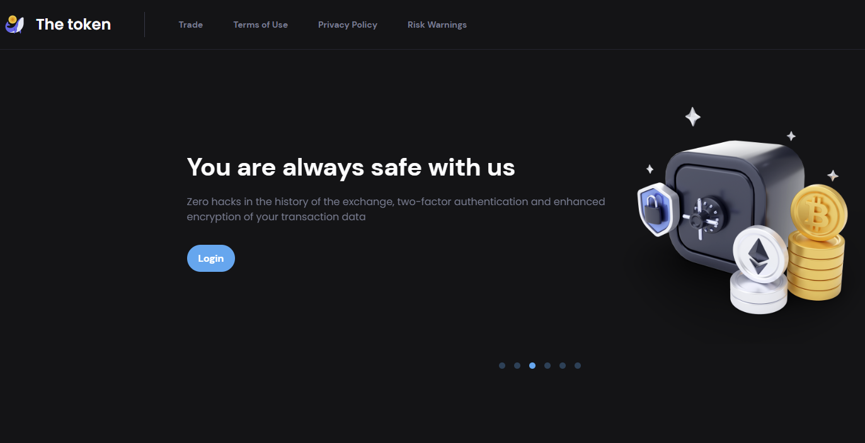This screenshot has height=443, width=865.
Task: Click the blue shield padlock icon
Action: tap(658, 210)
